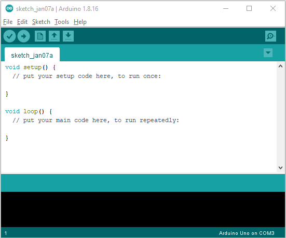Maximize the Arduino window
The height and width of the screenshot is (238, 286).
coord(249,8)
